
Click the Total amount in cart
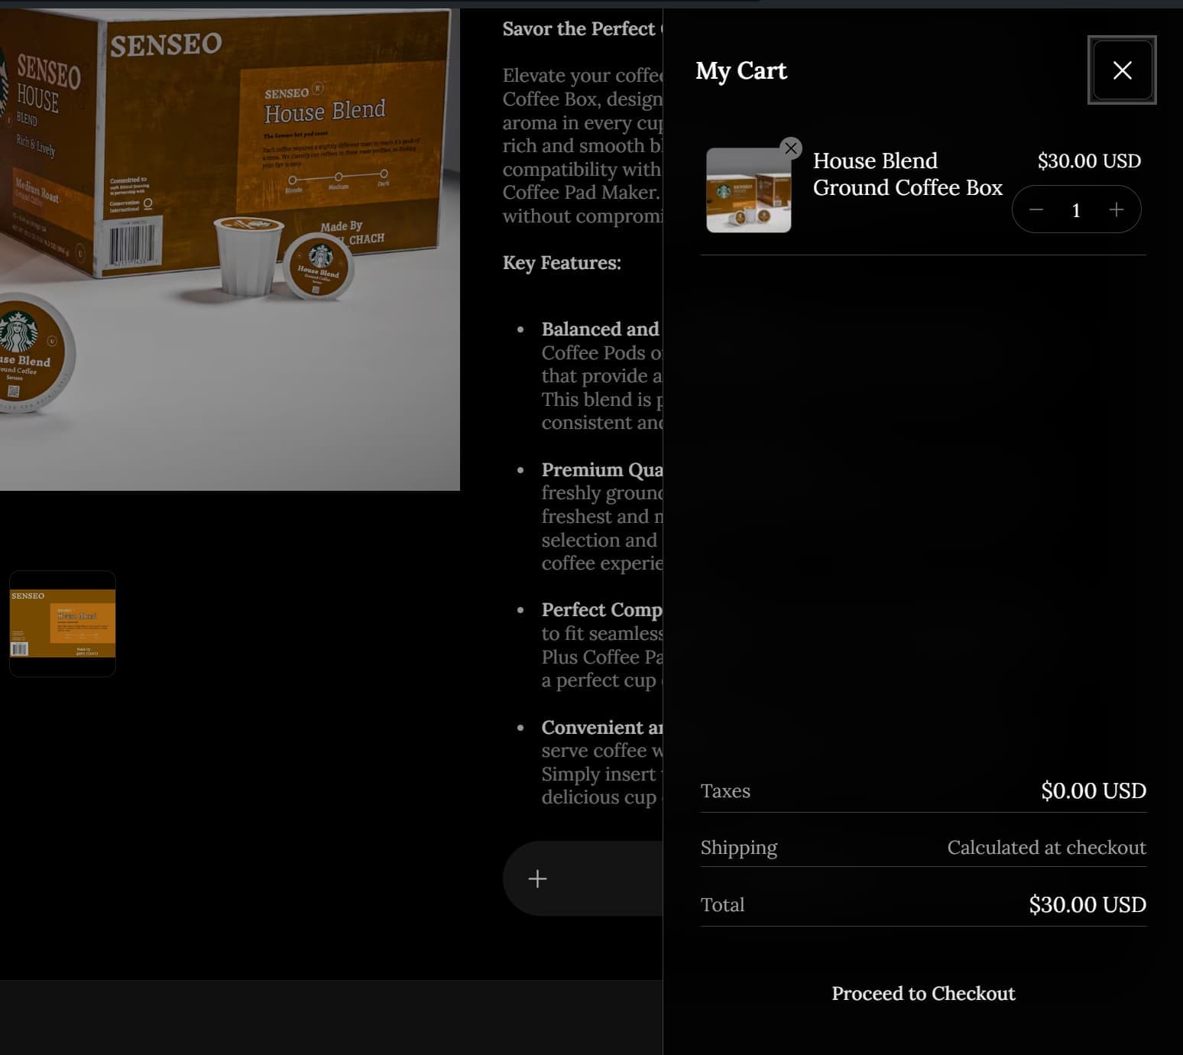[x=1087, y=905]
